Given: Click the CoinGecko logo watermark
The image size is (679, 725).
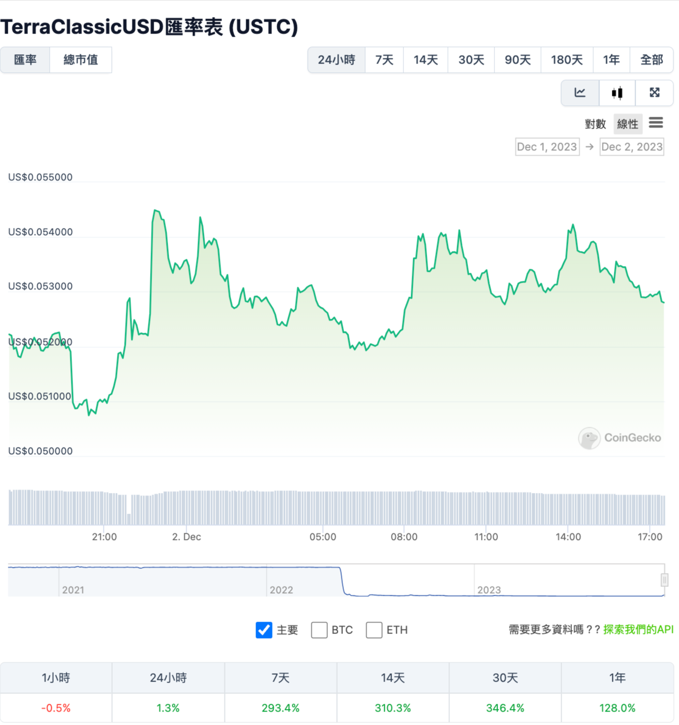Looking at the screenshot, I should click(620, 438).
